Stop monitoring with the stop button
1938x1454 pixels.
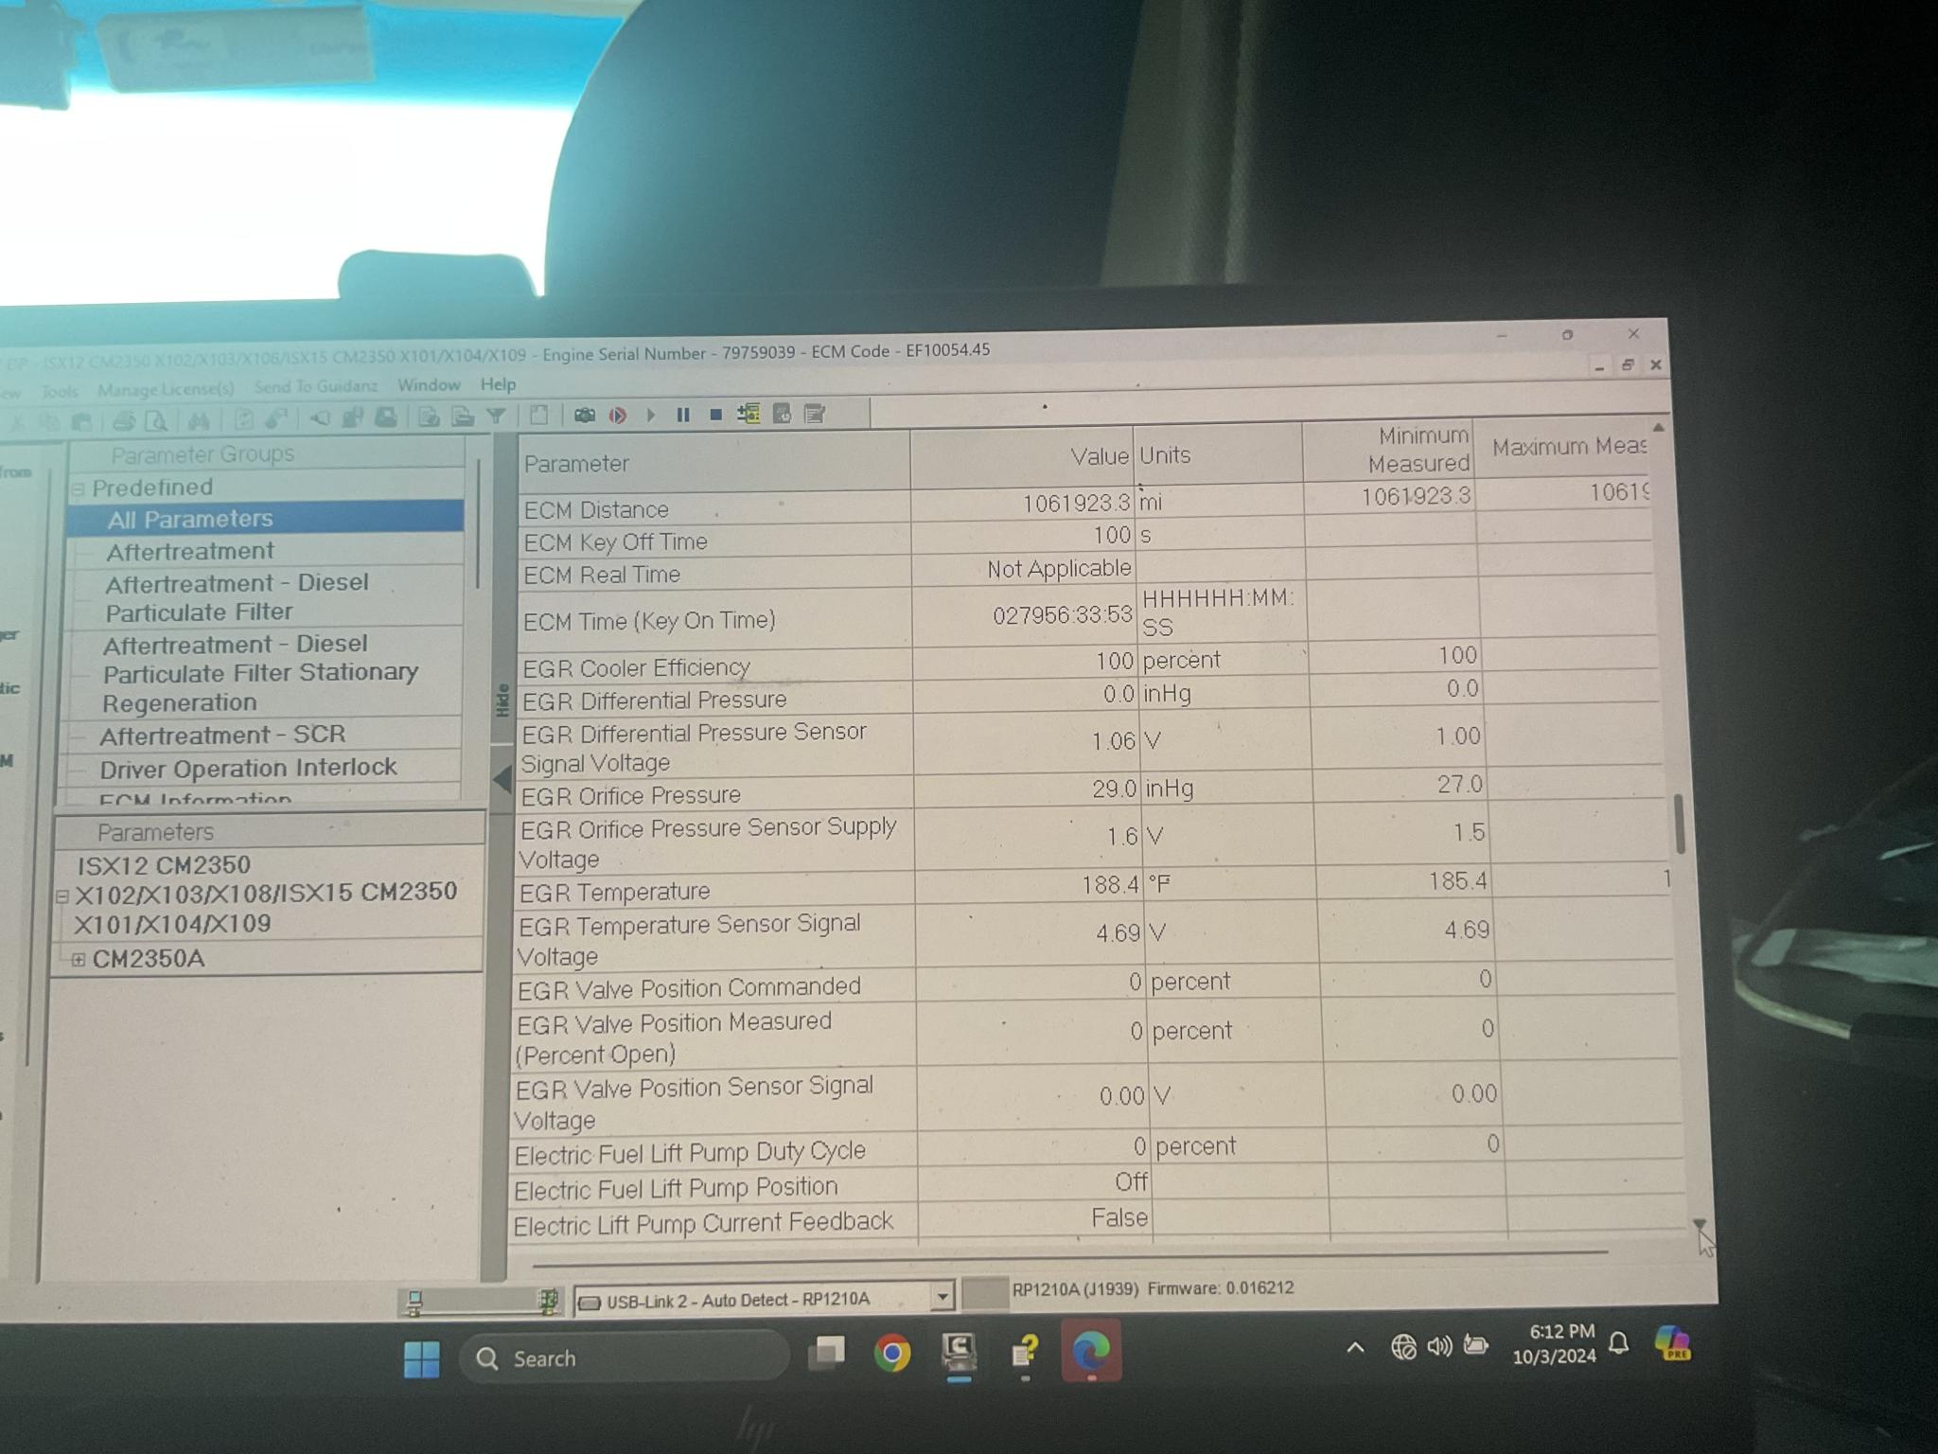tap(716, 415)
